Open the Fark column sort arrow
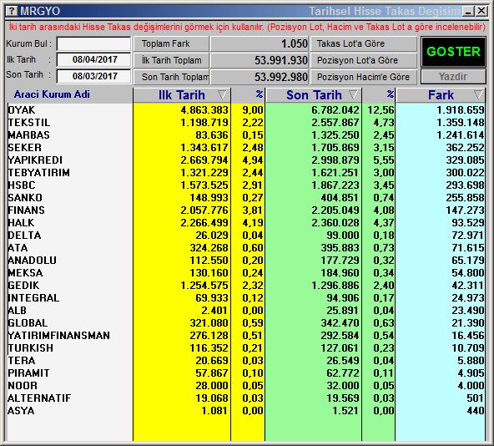Image resolution: width=494 pixels, height=446 pixels. tap(478, 94)
